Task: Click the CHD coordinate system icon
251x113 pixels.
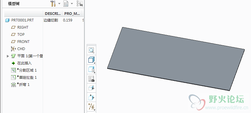Action: pyautogui.click(x=13, y=49)
